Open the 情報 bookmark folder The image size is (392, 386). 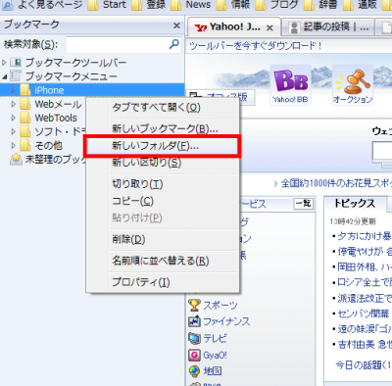(233, 5)
